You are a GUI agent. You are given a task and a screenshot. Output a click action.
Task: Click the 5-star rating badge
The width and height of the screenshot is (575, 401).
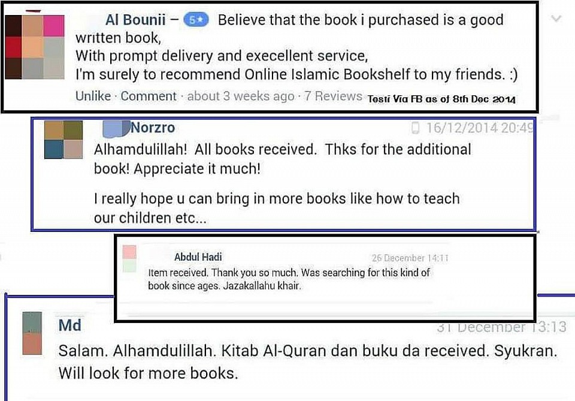pyautogui.click(x=196, y=20)
